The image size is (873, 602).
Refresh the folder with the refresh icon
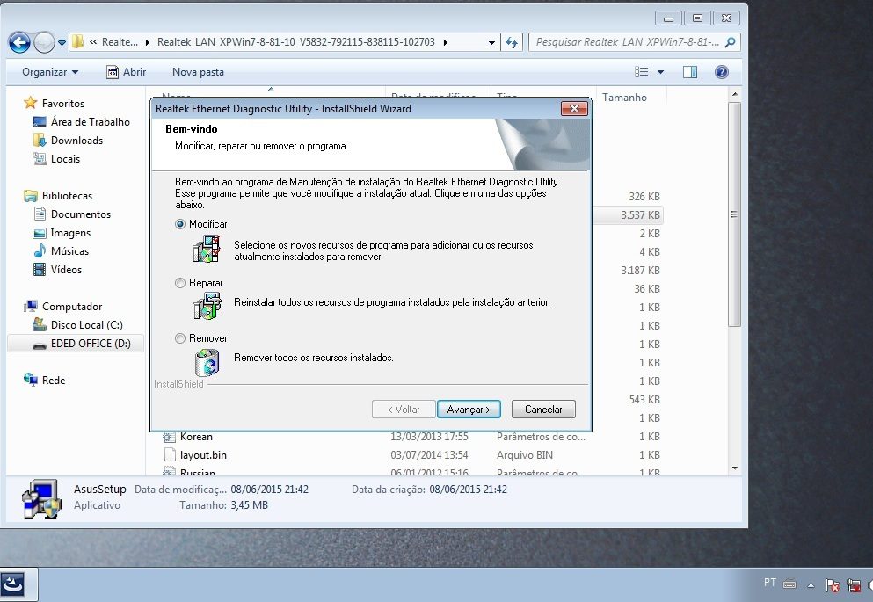pos(512,42)
